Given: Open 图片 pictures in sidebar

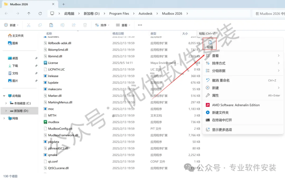Looking at the screenshot, I should 13,81.
